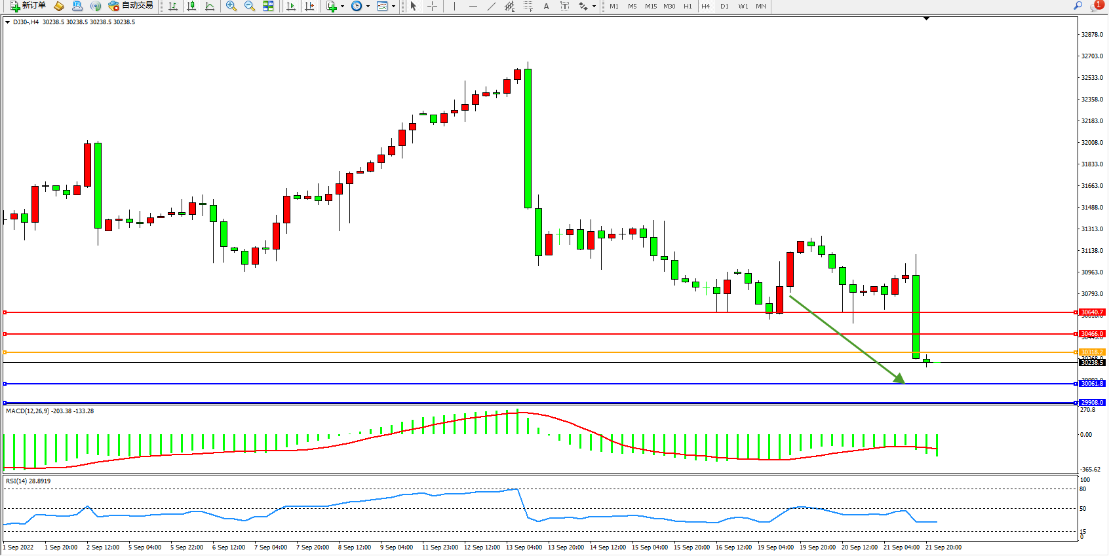This screenshot has width=1109, height=556.
Task: Select the crosshair tool
Action: click(x=433, y=6)
